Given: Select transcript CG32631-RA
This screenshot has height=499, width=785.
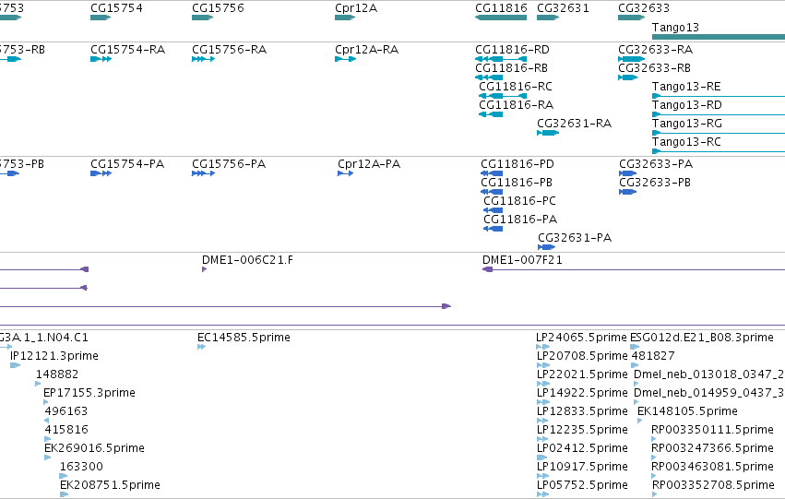Looking at the screenshot, I should pos(575,124).
